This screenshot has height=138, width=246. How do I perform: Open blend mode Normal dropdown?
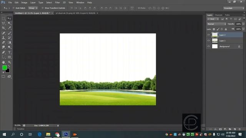pos(216,24)
